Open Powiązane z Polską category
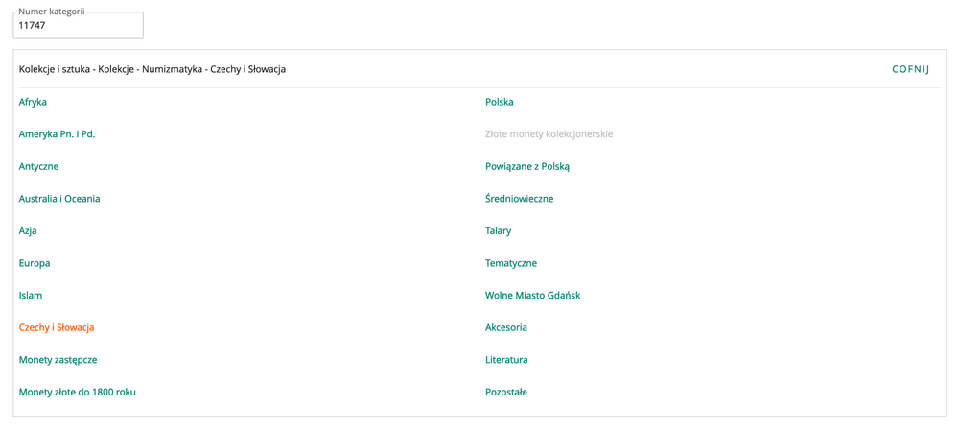The height and width of the screenshot is (431, 958). coord(527,166)
